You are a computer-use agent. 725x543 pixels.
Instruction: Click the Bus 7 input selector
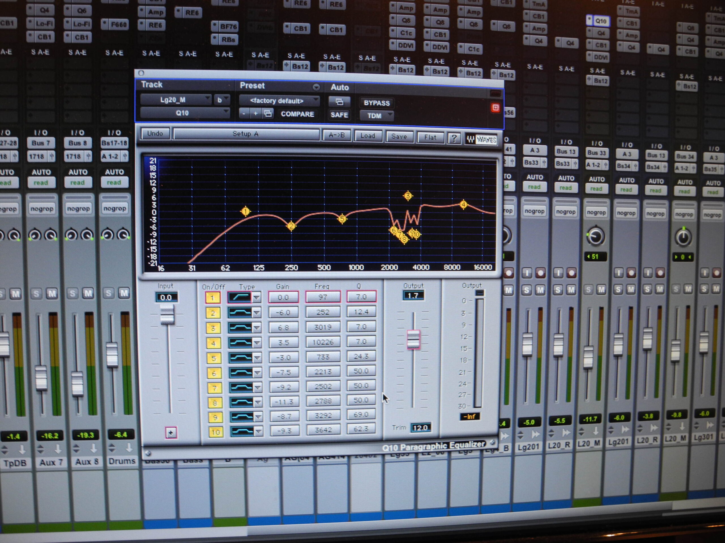(x=41, y=143)
